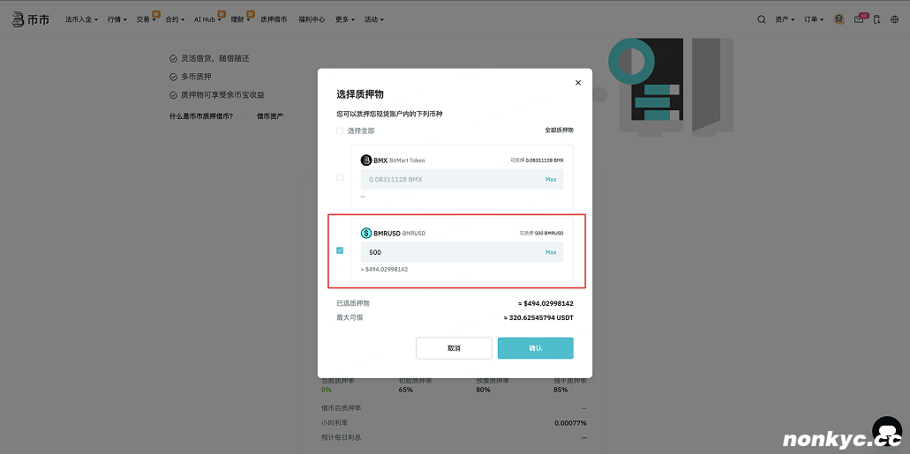Click the search magnifier icon in header
The width and height of the screenshot is (910, 454).
pyautogui.click(x=762, y=19)
